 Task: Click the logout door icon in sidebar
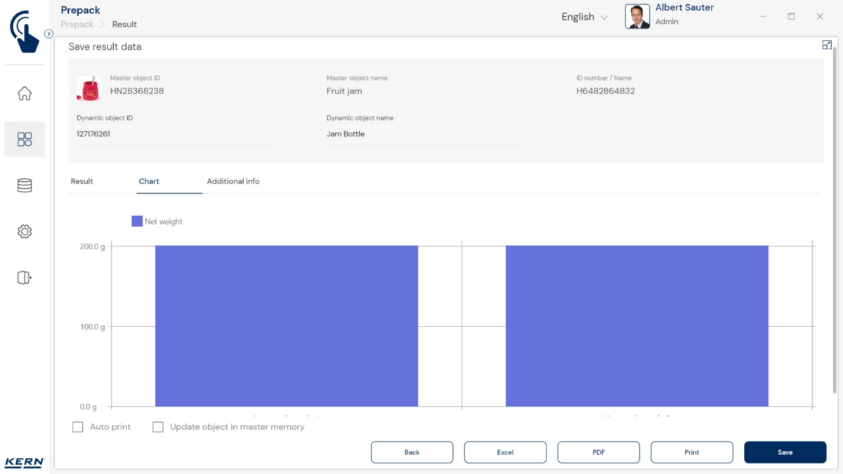25,277
